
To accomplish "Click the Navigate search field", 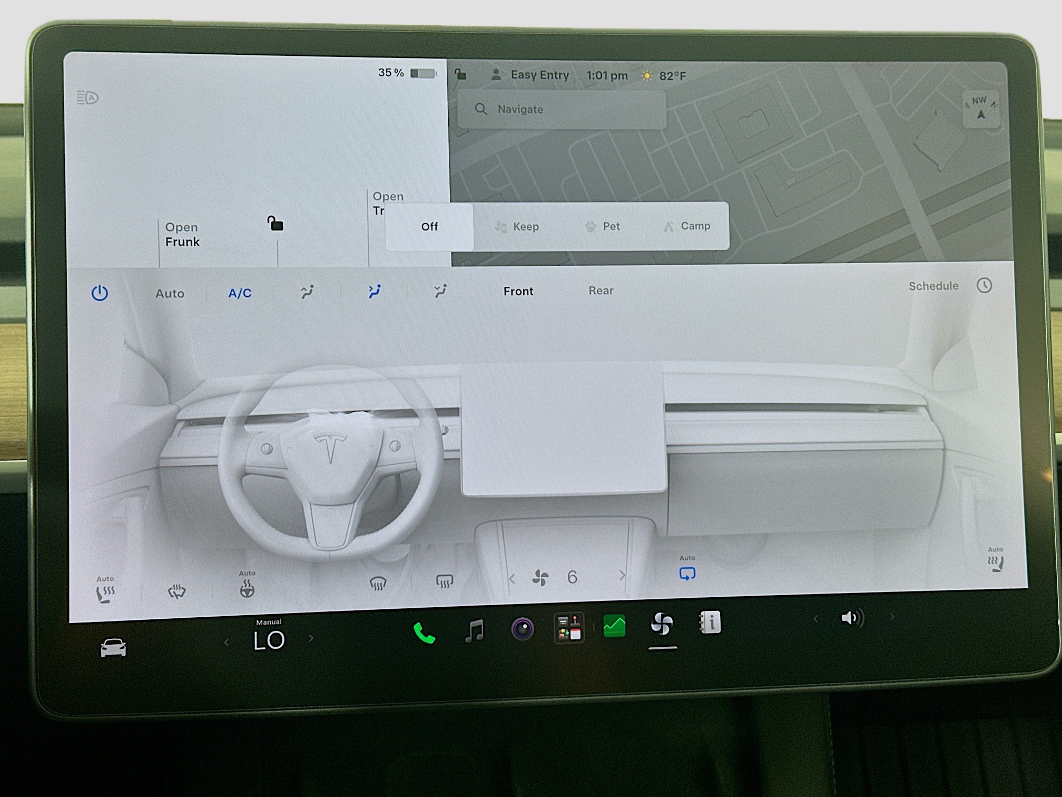I will point(562,109).
